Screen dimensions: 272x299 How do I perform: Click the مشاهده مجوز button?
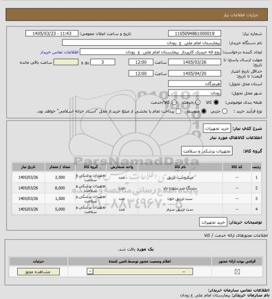click(x=38, y=271)
